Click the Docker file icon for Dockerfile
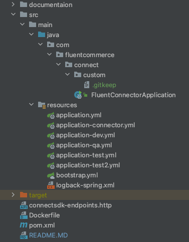189x242 pixels. coord(24,215)
